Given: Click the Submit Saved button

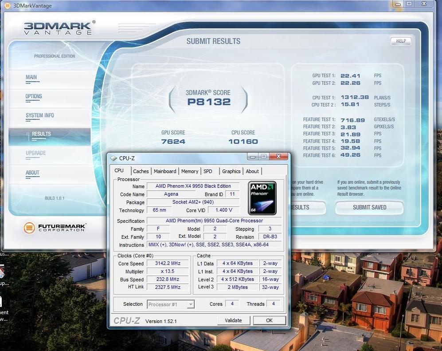Looking at the screenshot, I should (x=369, y=207).
